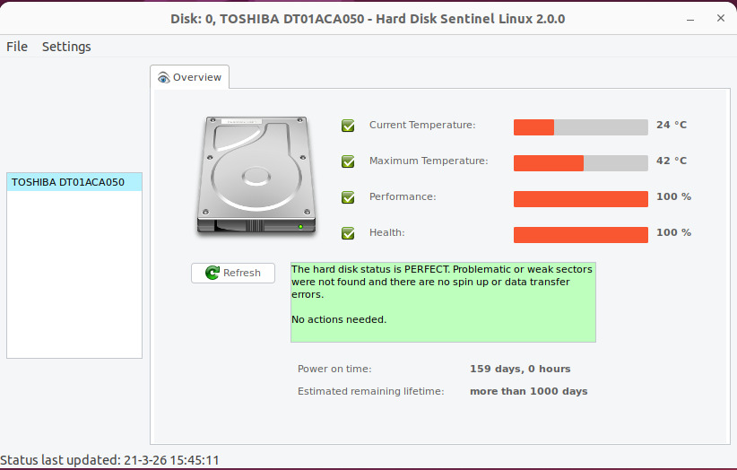Screen dimensions: 737x470
Task: Click the Performance progress bar
Action: (580, 198)
